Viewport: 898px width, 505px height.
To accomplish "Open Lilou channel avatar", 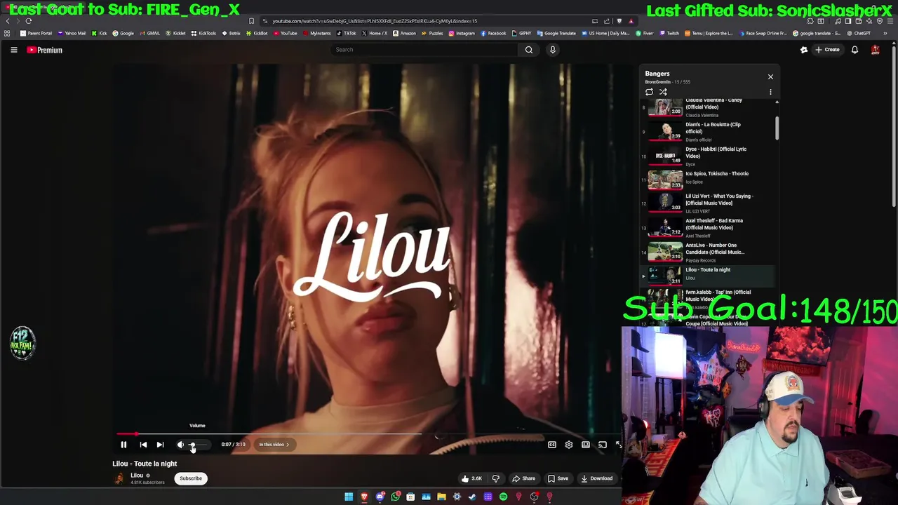I will coord(119,478).
